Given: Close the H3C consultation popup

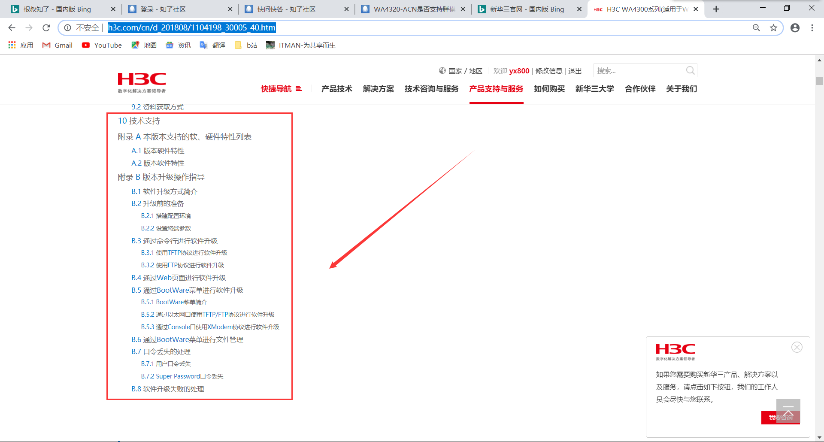Looking at the screenshot, I should 797,347.
